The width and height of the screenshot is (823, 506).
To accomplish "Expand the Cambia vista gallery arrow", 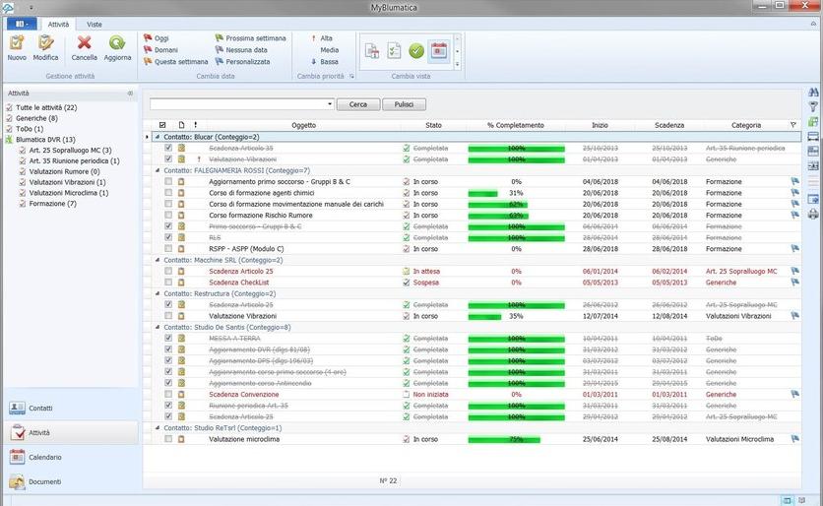I will pyautogui.click(x=457, y=65).
